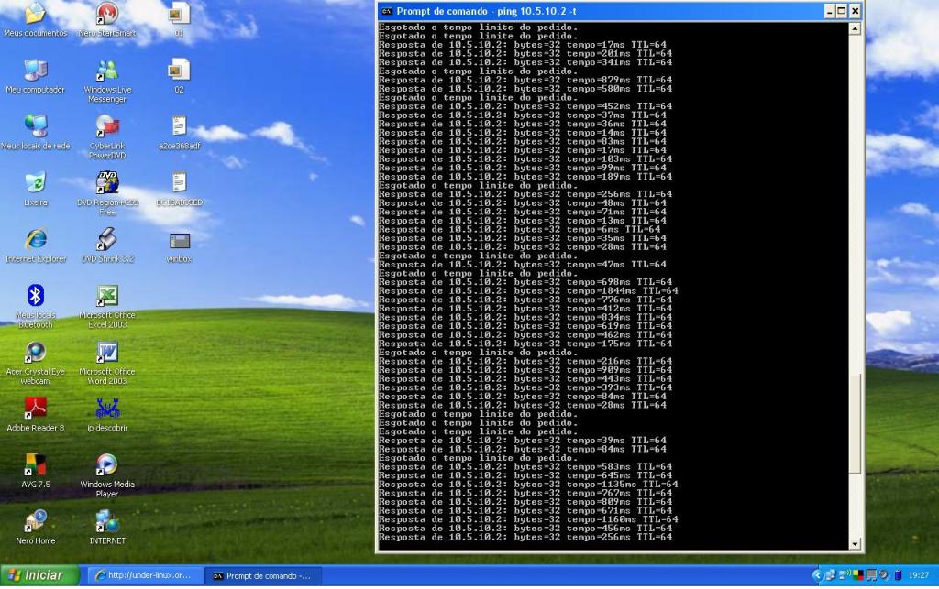Select the Nero Home desktop shortcut
The image size is (939, 589).
tap(36, 528)
